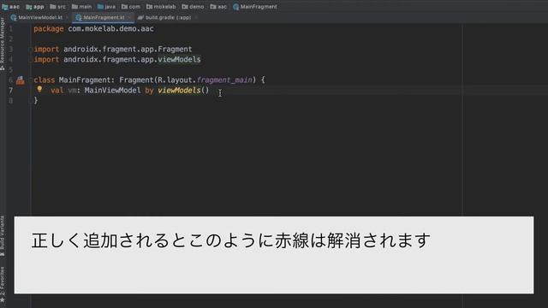Viewport: 548px width, 308px height.
Task: Click the viewModels import statement
Action: [117, 59]
